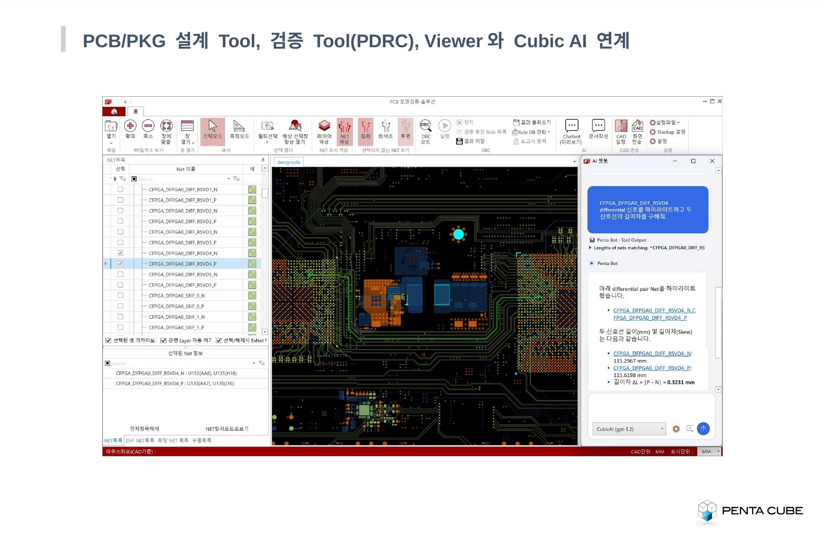Switch to 측정모드 measurement mode
825x536 pixels.
239,129
